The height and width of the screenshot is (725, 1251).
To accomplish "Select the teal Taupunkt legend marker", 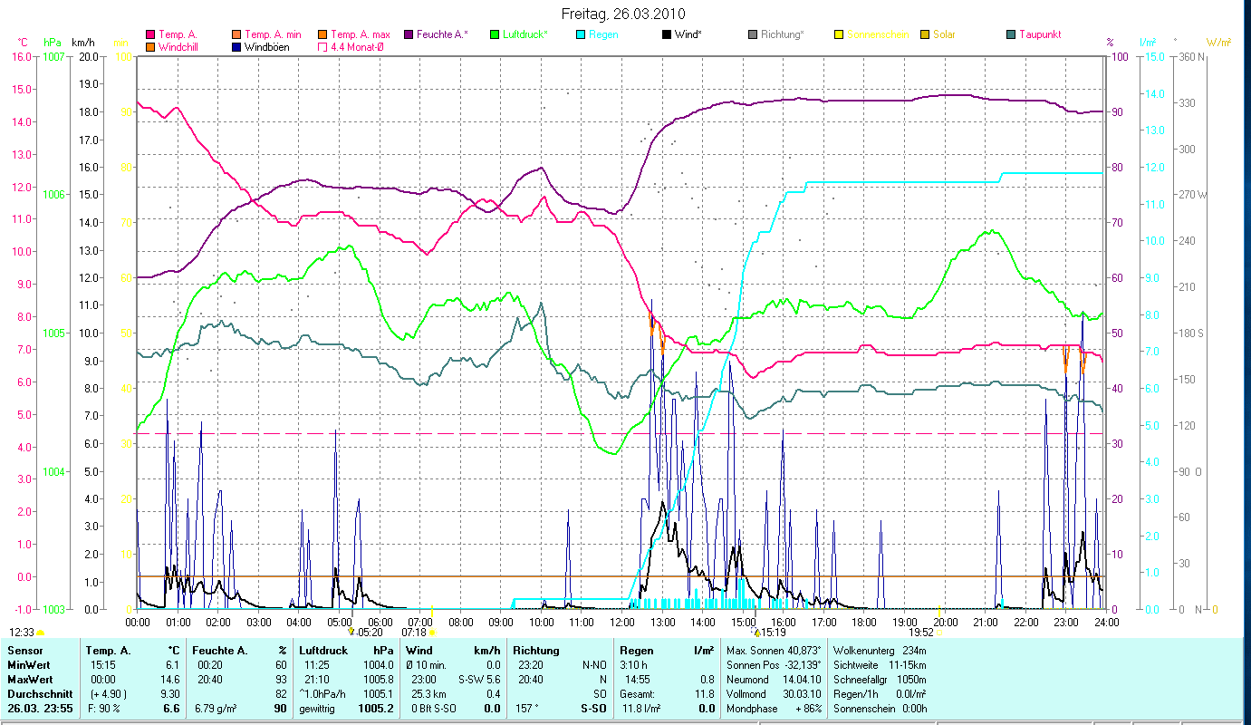I will [1011, 34].
